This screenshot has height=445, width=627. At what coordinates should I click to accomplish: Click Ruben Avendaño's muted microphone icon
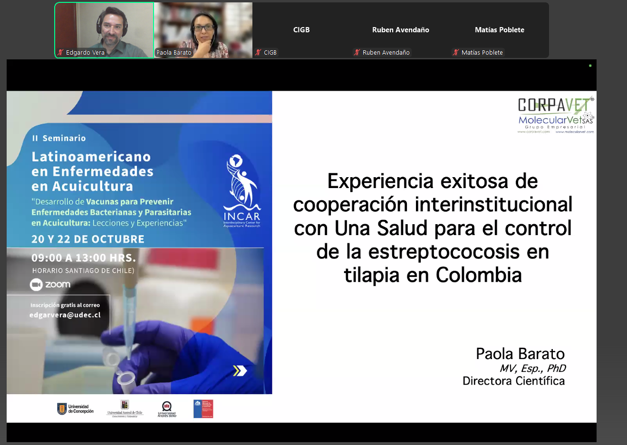[x=357, y=53]
